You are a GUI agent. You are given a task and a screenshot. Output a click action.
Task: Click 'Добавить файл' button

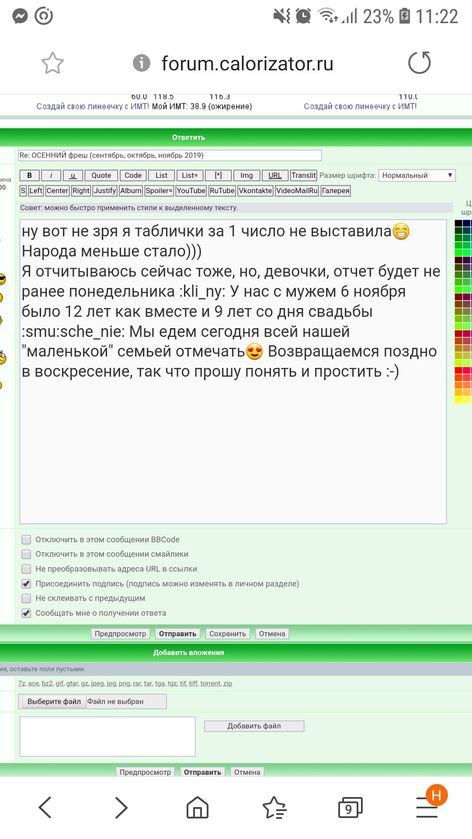(254, 726)
